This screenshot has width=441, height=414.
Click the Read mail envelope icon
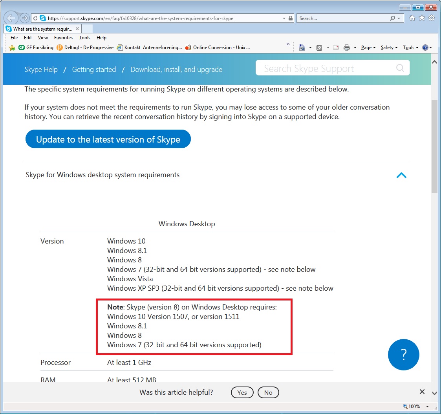pos(335,48)
